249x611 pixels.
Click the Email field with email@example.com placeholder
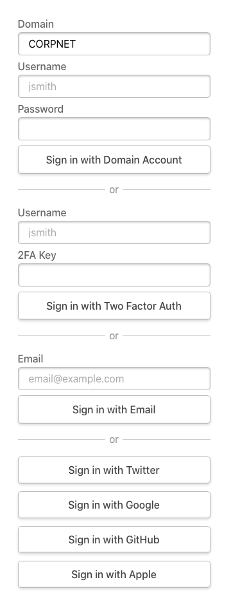tap(114, 379)
